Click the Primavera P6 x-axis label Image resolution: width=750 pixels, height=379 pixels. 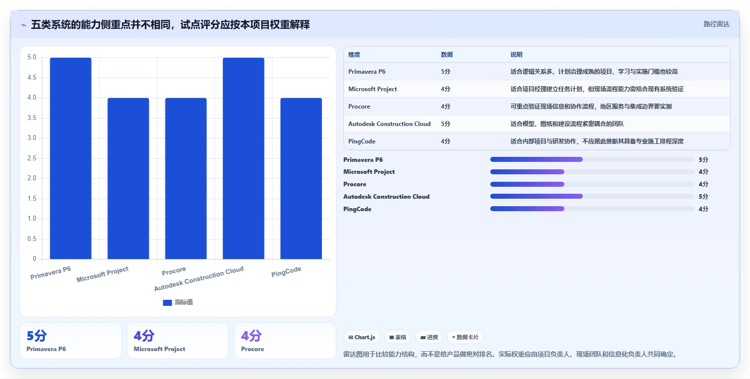[51, 273]
